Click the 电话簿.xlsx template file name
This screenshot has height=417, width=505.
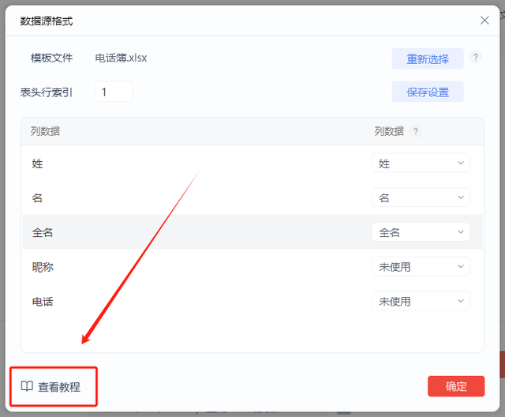tap(121, 58)
